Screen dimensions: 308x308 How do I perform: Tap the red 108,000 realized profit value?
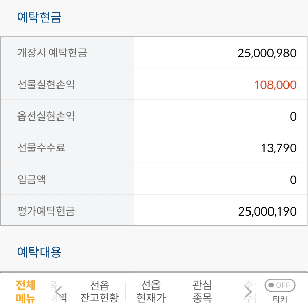click(x=275, y=85)
